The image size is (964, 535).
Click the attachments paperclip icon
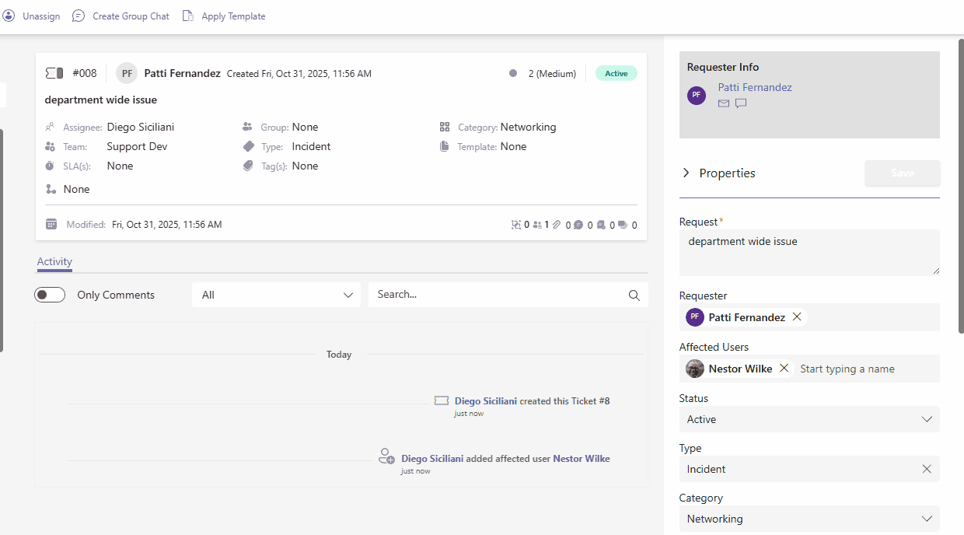(x=557, y=226)
